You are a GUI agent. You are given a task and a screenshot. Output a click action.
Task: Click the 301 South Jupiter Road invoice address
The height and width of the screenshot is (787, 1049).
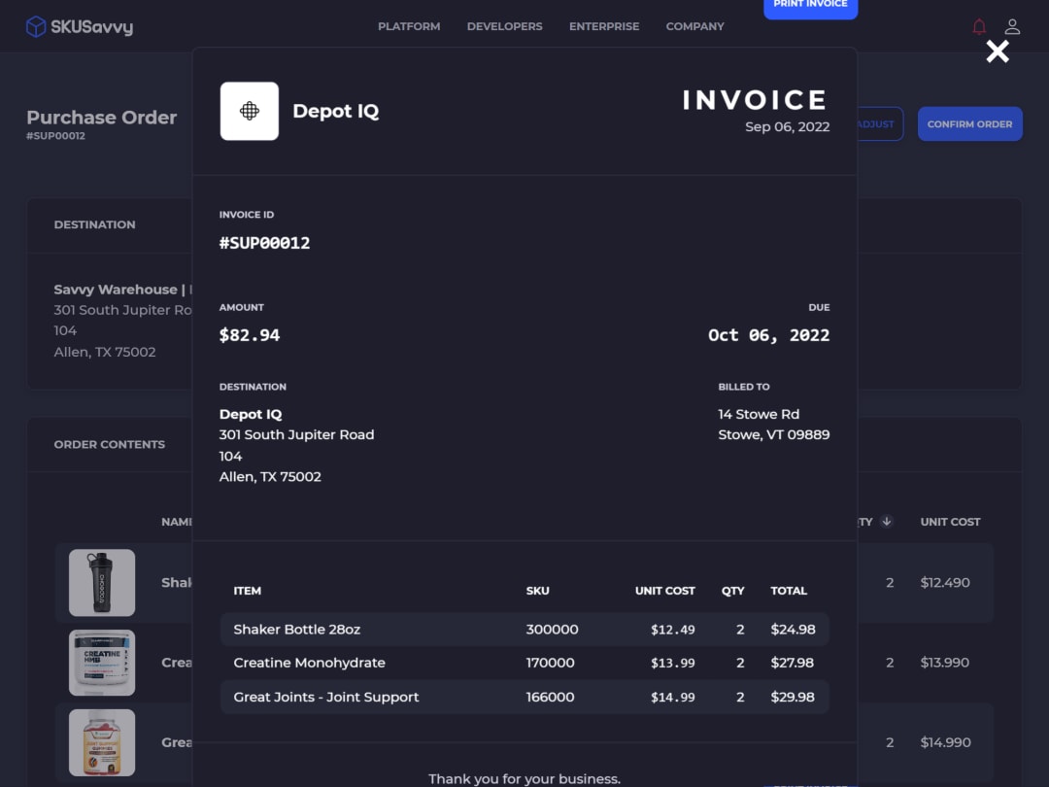pyautogui.click(x=296, y=435)
